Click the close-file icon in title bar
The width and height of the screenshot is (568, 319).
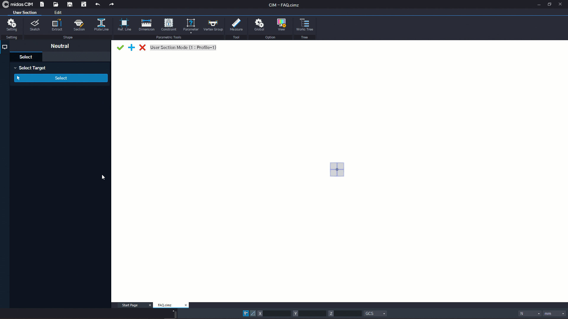(x=84, y=4)
